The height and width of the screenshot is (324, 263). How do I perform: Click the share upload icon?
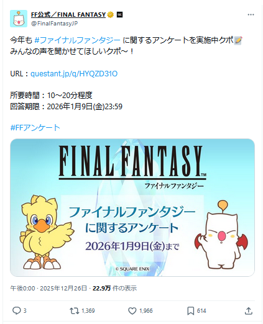248,311
